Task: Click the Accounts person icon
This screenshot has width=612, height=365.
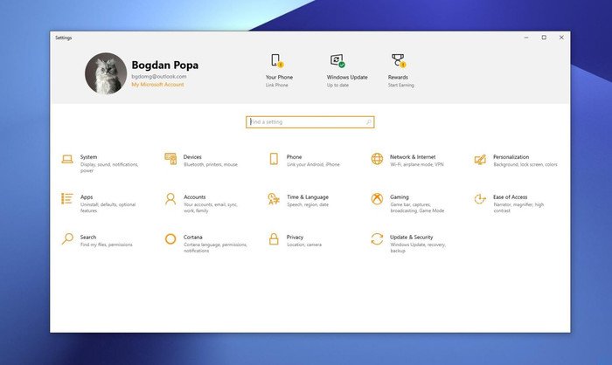Action: pos(170,199)
